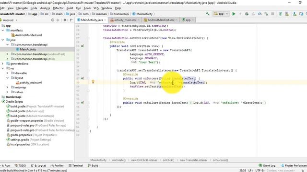Click the Collapse All icon in Project panel
The height and width of the screenshot is (172, 307).
tap(58, 20)
